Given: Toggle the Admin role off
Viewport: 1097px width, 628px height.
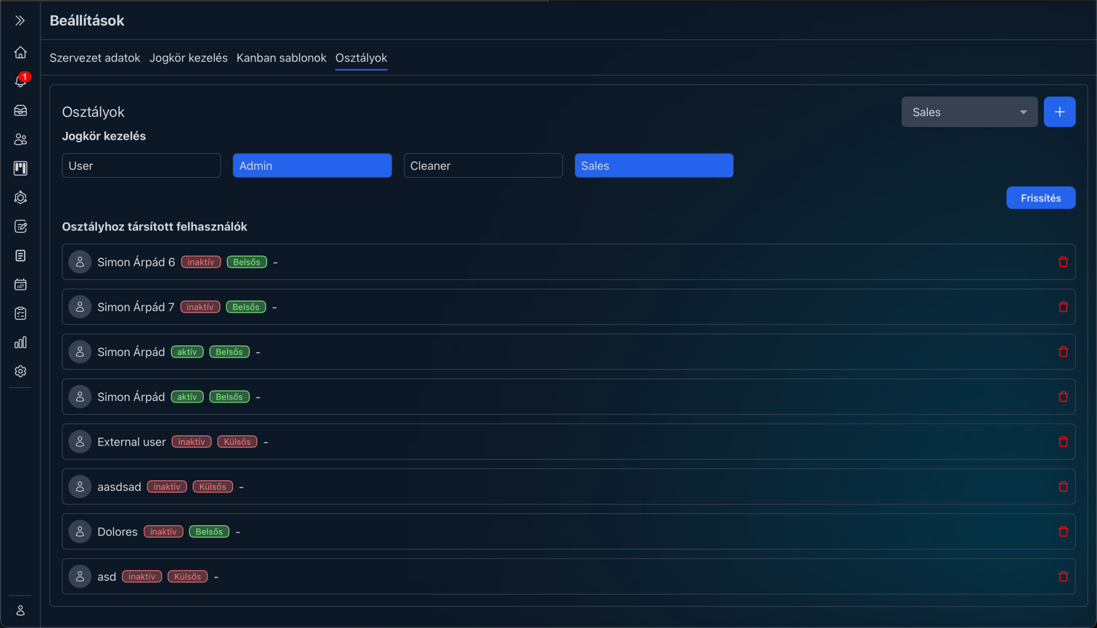Looking at the screenshot, I should tap(312, 165).
